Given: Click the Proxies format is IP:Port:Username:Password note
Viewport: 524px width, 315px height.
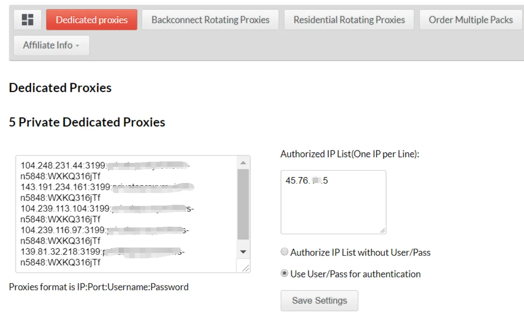Looking at the screenshot, I should click(99, 287).
